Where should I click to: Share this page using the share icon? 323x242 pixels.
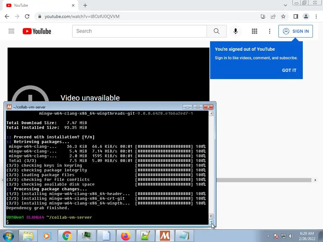[273, 16]
